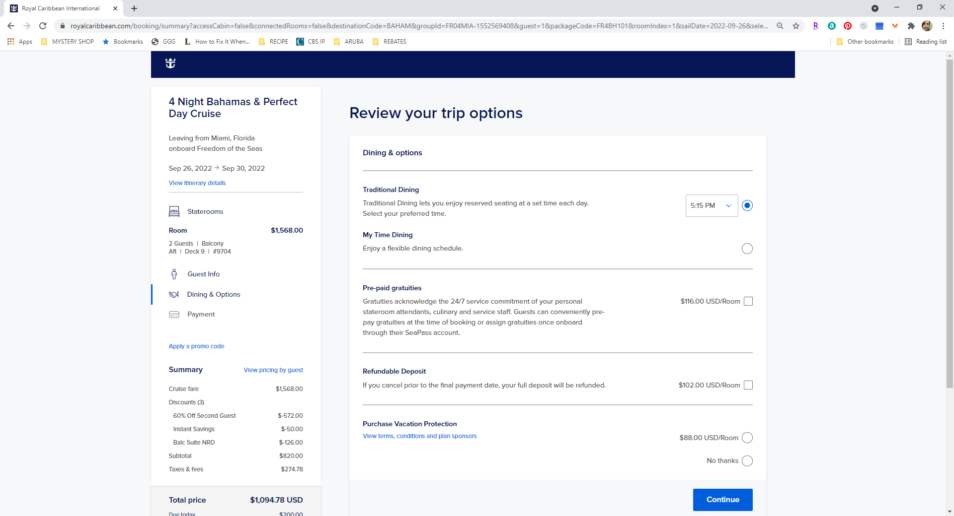Select the Traditional Dining radio button
The width and height of the screenshot is (954, 516).
click(747, 205)
